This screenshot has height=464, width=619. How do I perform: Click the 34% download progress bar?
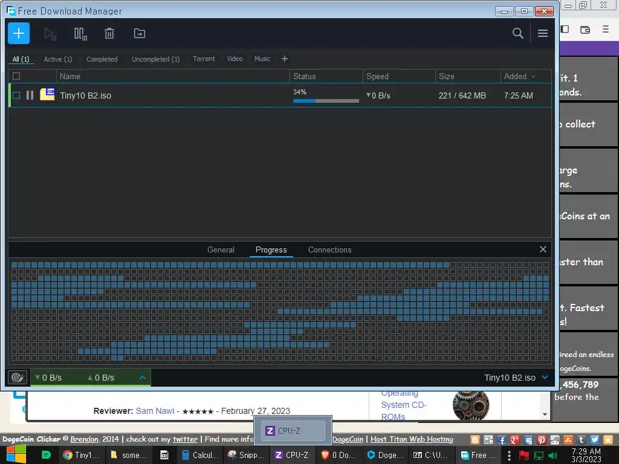(326, 101)
